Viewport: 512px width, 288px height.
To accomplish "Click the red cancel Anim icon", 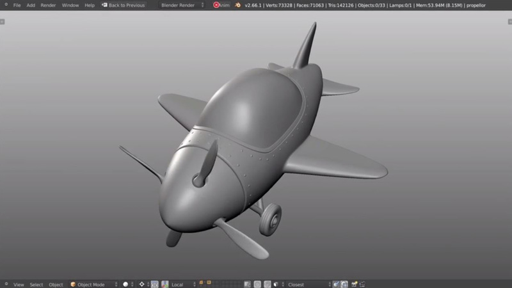I will coord(216,5).
